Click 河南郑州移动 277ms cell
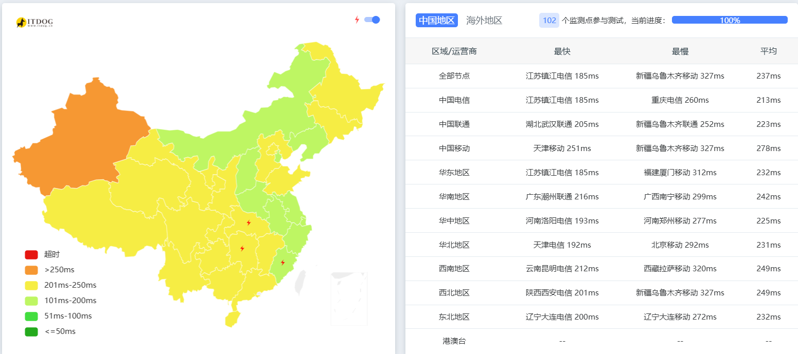 click(x=680, y=221)
